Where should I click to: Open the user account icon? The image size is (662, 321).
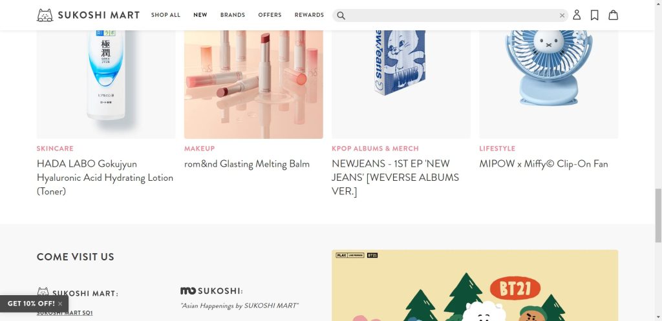pyautogui.click(x=577, y=16)
